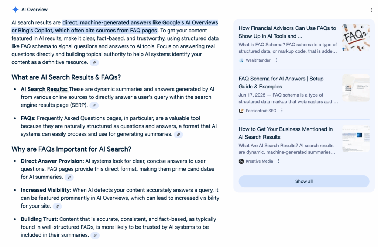The height and width of the screenshot is (247, 378).
Task: Open the FAQ Schema for AI Answers link
Action: click(281, 83)
